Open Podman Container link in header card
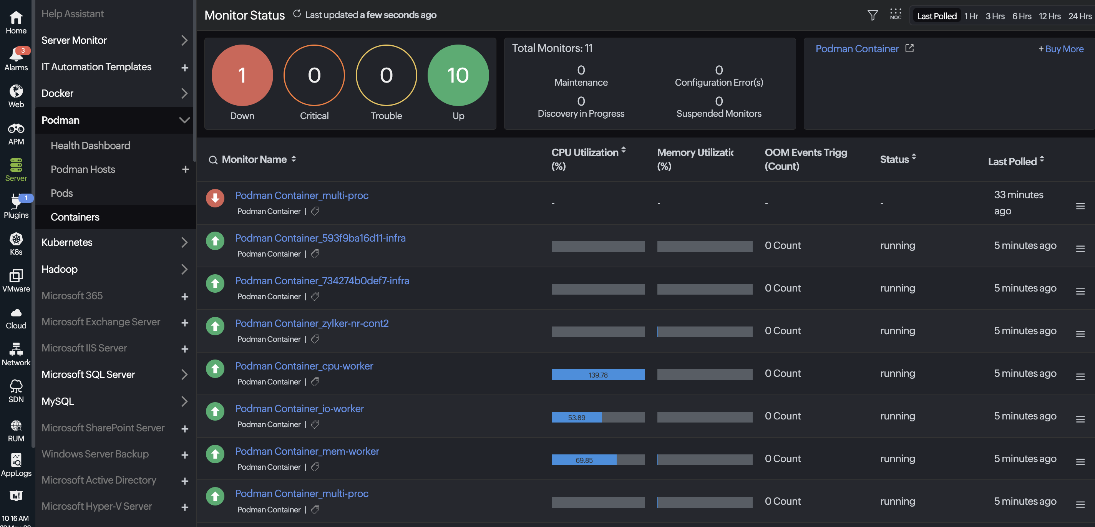Viewport: 1095px width, 527px height. click(x=857, y=48)
